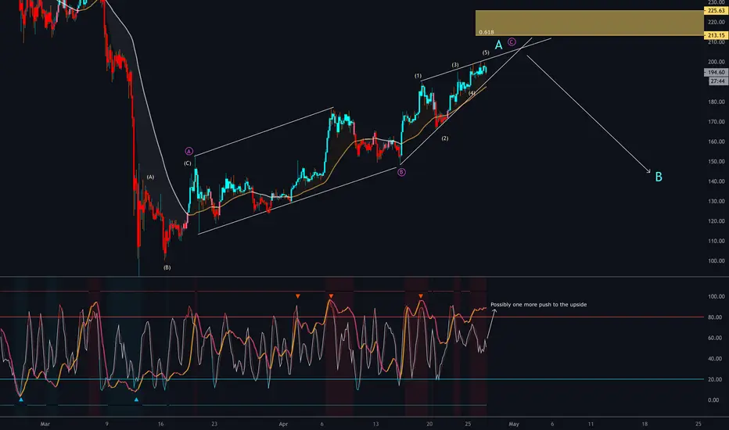The image size is (729, 430).
Task: Click the magenta circled A wave label
Action: pos(189,151)
